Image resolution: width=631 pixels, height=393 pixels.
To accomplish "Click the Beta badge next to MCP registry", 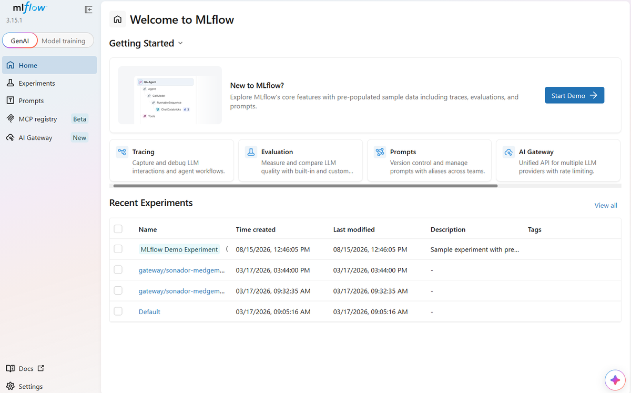I will coord(79,119).
